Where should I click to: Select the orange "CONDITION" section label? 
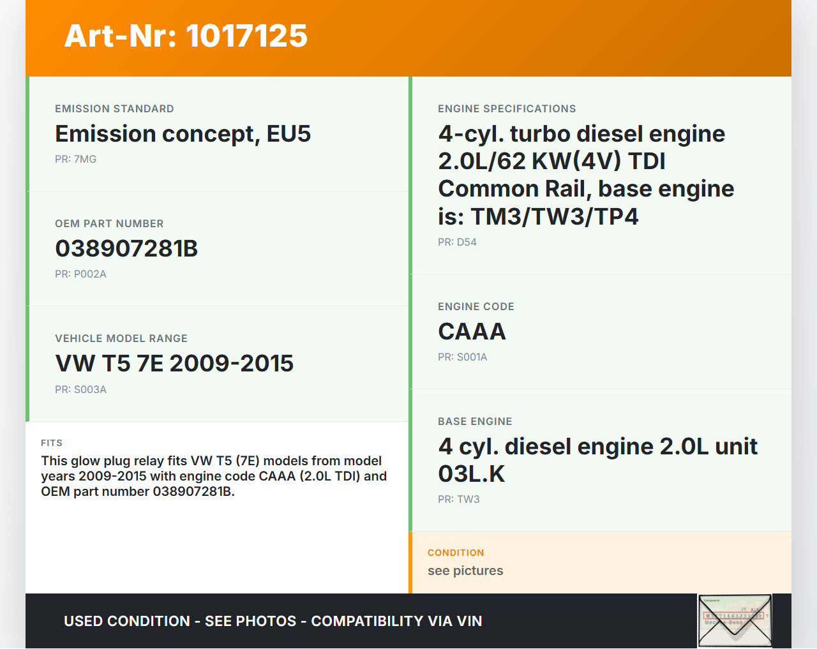pos(456,553)
